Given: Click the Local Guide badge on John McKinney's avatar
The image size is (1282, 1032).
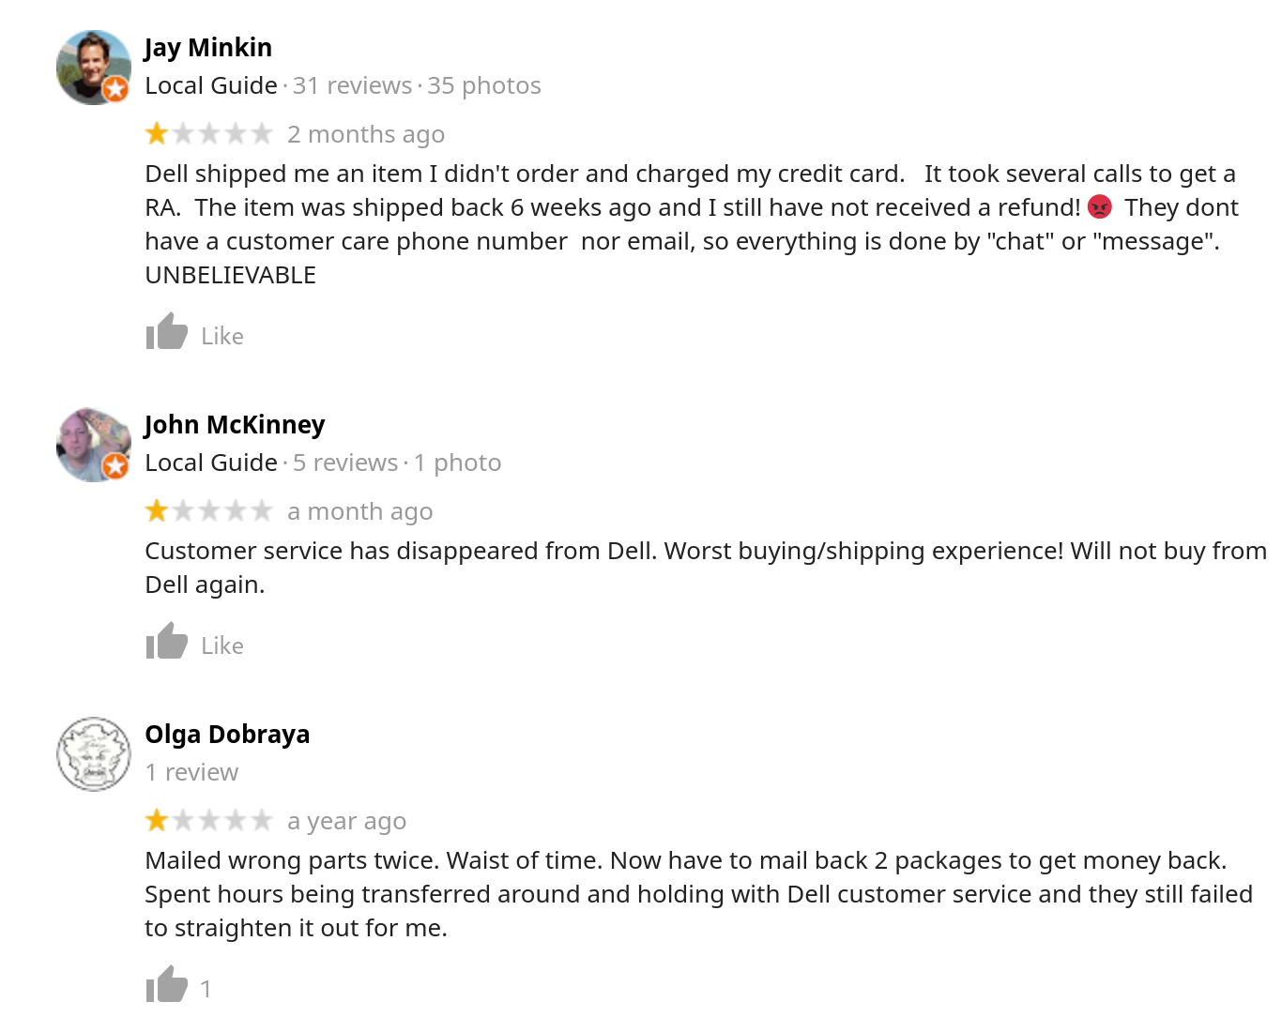Looking at the screenshot, I should pyautogui.click(x=115, y=467).
